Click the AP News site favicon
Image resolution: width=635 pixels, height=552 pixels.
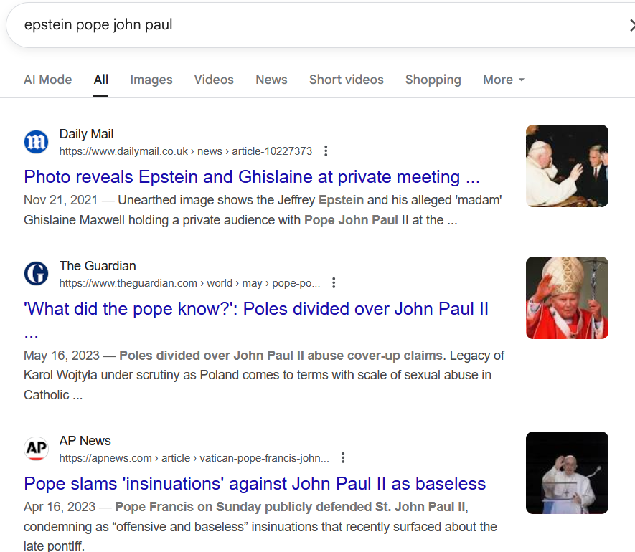pos(36,448)
